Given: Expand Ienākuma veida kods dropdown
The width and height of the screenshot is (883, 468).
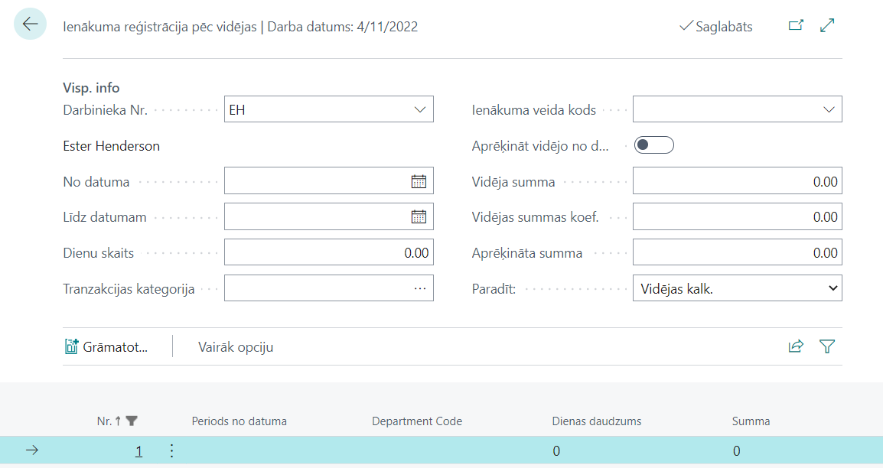Looking at the screenshot, I should [x=829, y=109].
